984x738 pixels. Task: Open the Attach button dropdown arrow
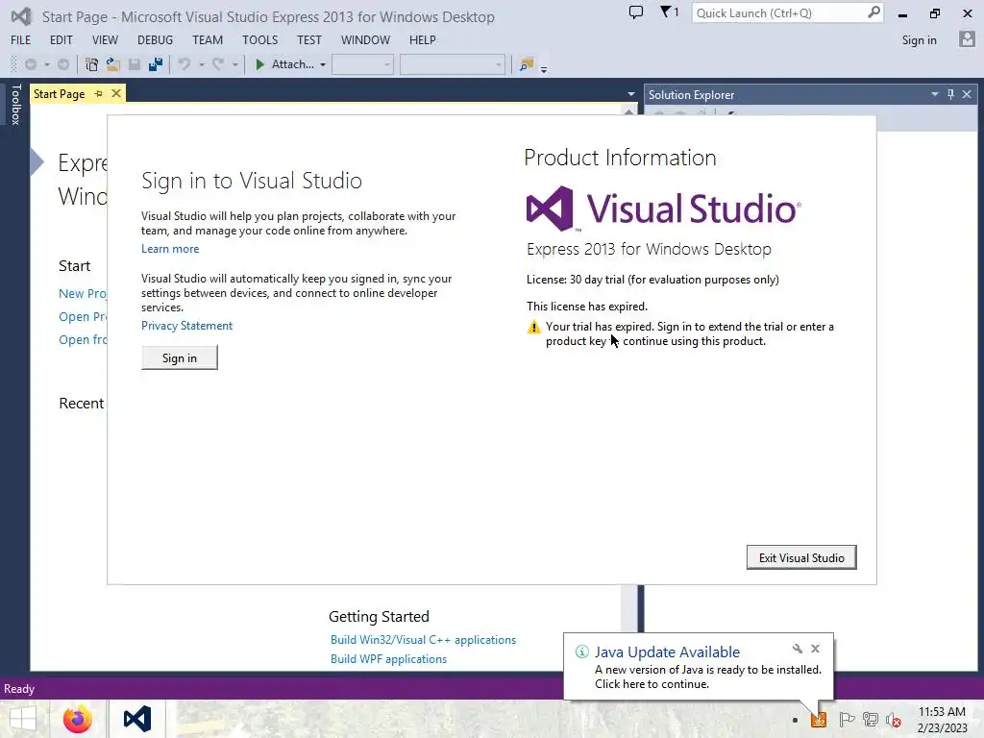323,64
